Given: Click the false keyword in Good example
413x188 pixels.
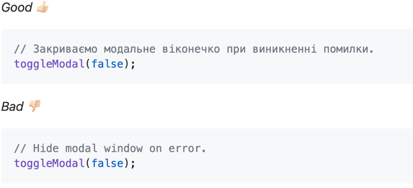Looking at the screenshot, I should pyautogui.click(x=107, y=64).
